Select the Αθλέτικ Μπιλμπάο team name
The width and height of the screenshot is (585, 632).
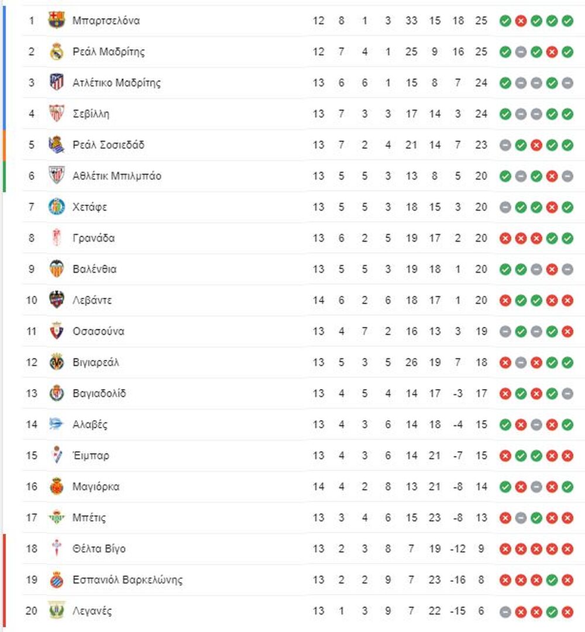[117, 176]
